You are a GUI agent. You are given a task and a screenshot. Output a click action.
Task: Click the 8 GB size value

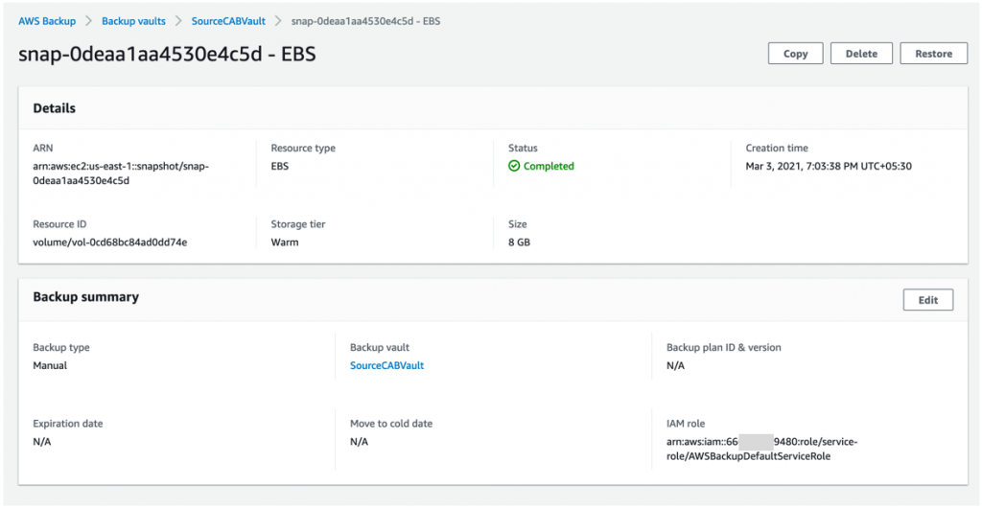coord(519,243)
